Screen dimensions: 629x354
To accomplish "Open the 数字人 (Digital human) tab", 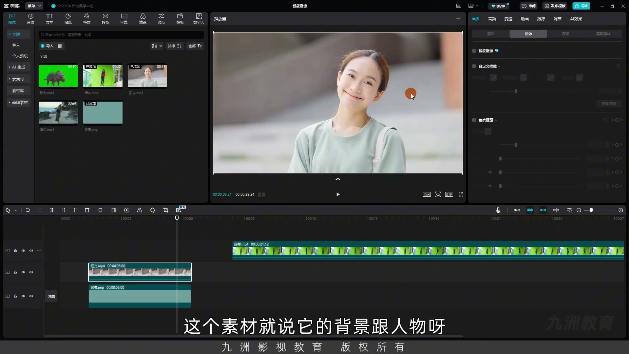I will point(199,19).
